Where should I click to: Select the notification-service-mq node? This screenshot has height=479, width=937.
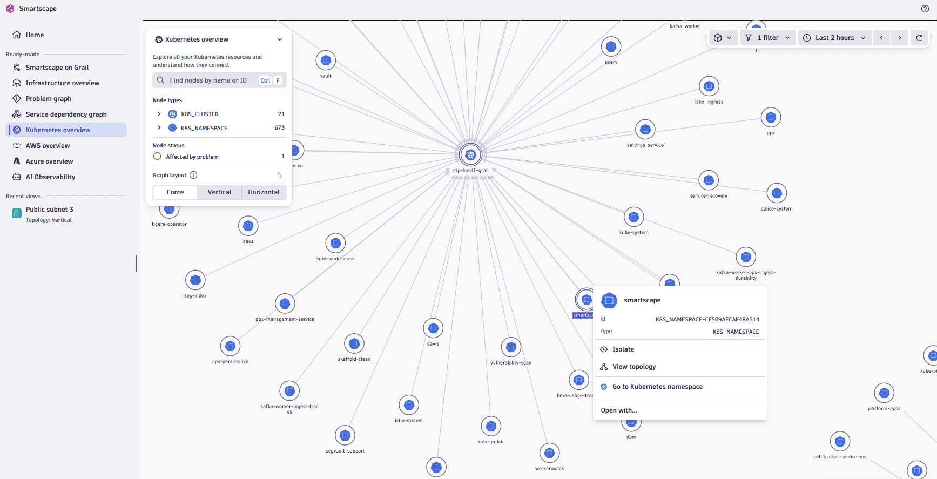click(840, 442)
